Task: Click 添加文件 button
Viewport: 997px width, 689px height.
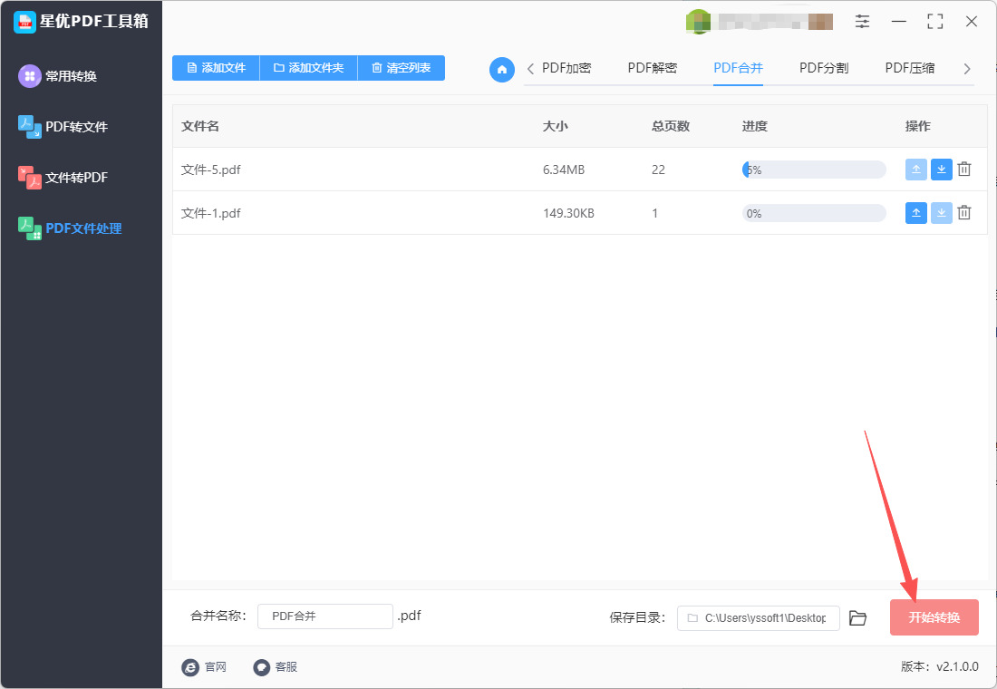Action: pyautogui.click(x=217, y=68)
